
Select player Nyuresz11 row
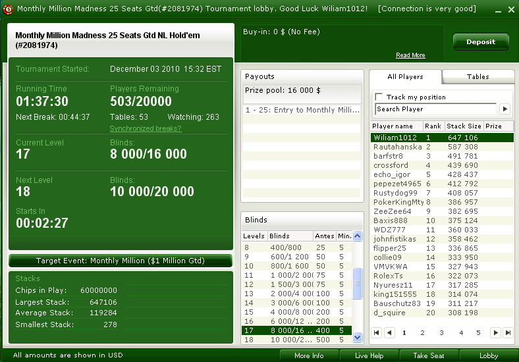(x=442, y=285)
